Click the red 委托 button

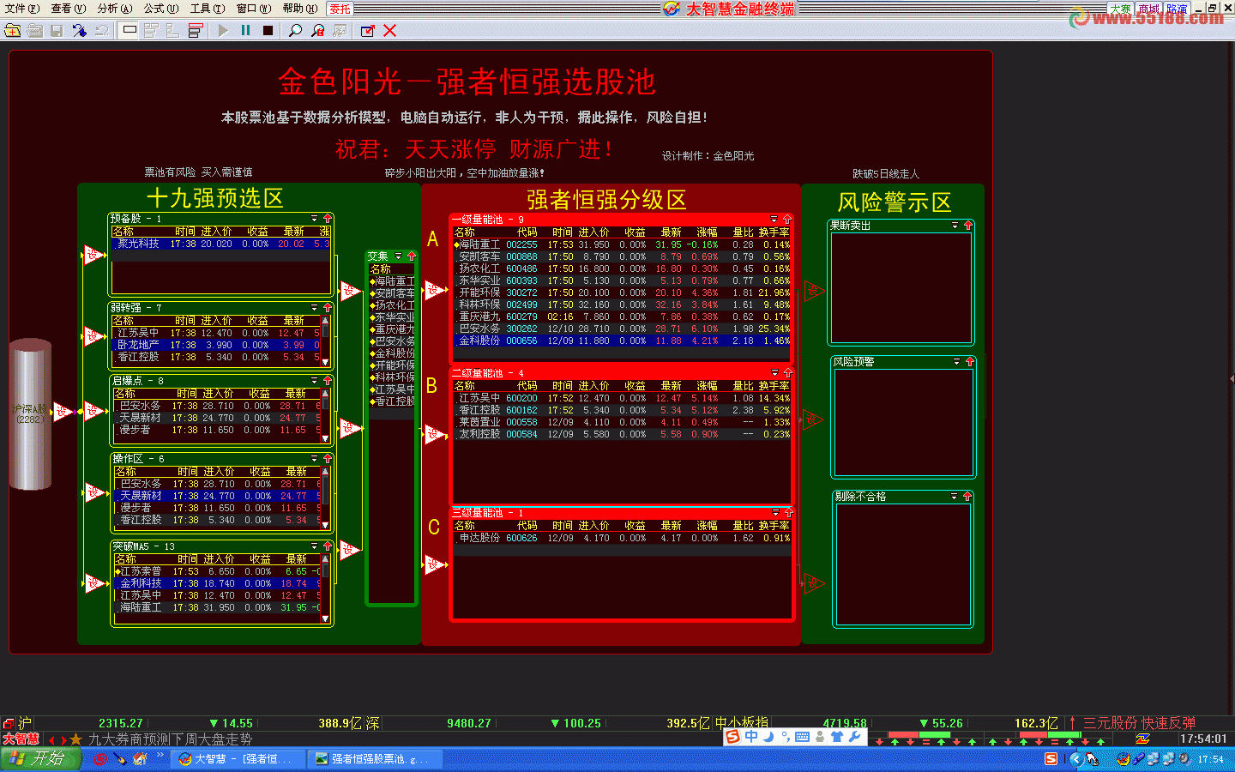tap(340, 9)
